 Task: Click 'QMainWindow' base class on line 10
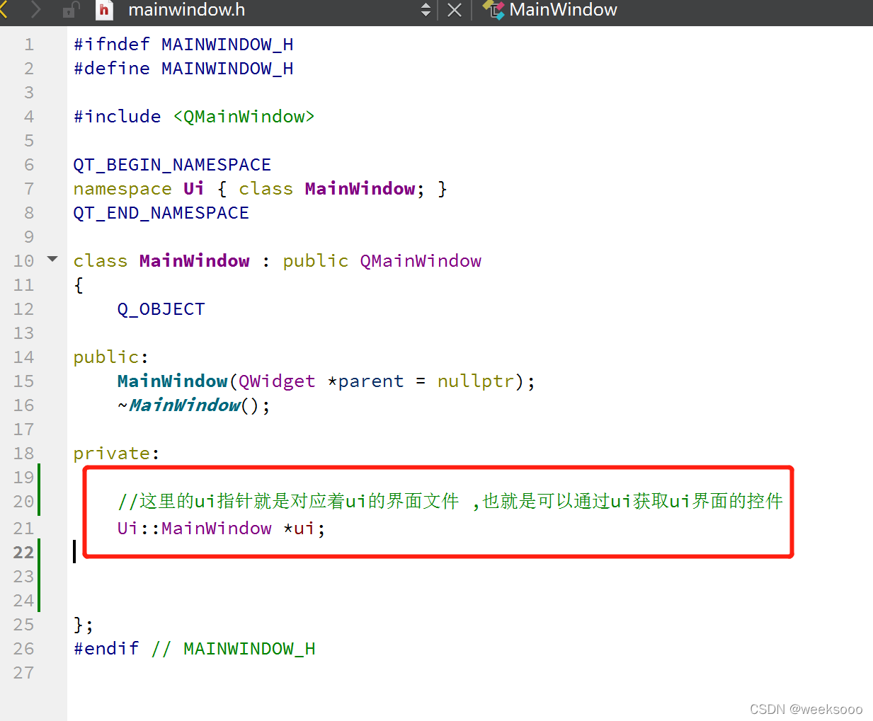[421, 261]
